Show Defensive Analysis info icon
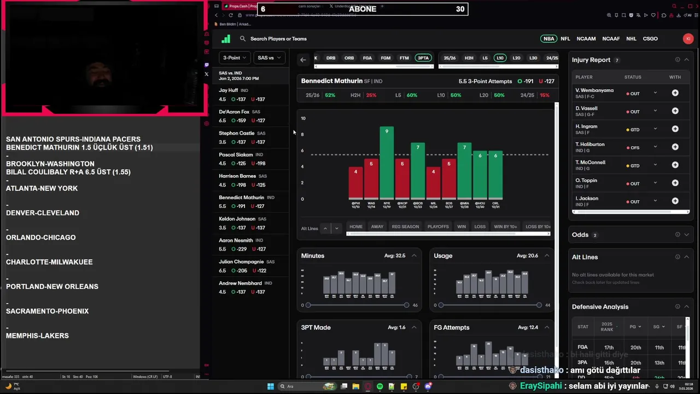Screen dimensions: 700x394 tap(678, 307)
